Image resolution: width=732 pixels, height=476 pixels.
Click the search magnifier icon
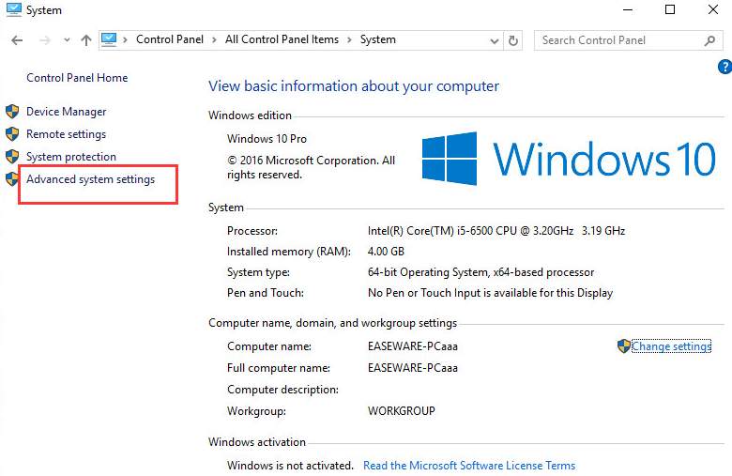710,40
